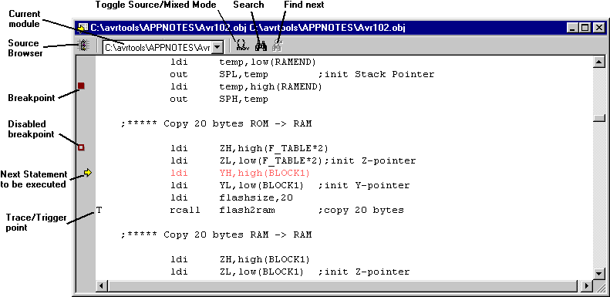Click the Search binoculars icon
The image size is (610, 297).
261,46
